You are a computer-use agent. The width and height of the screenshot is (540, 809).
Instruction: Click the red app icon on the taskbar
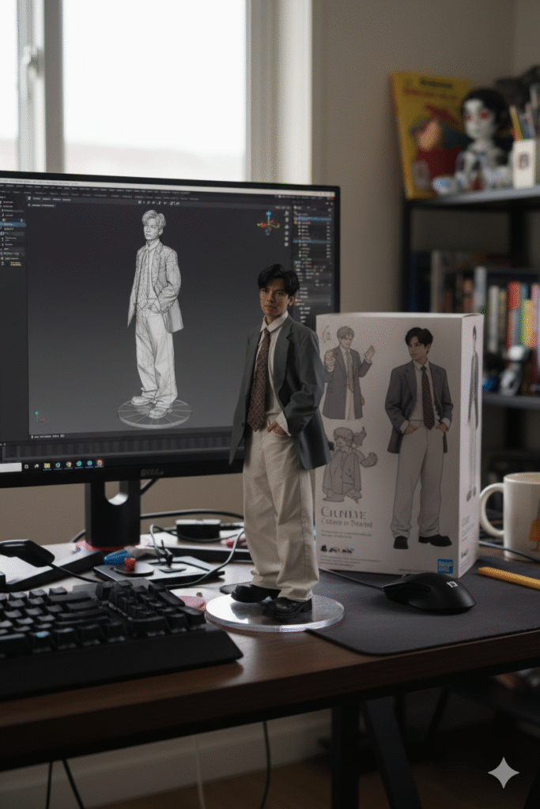coord(98,464)
